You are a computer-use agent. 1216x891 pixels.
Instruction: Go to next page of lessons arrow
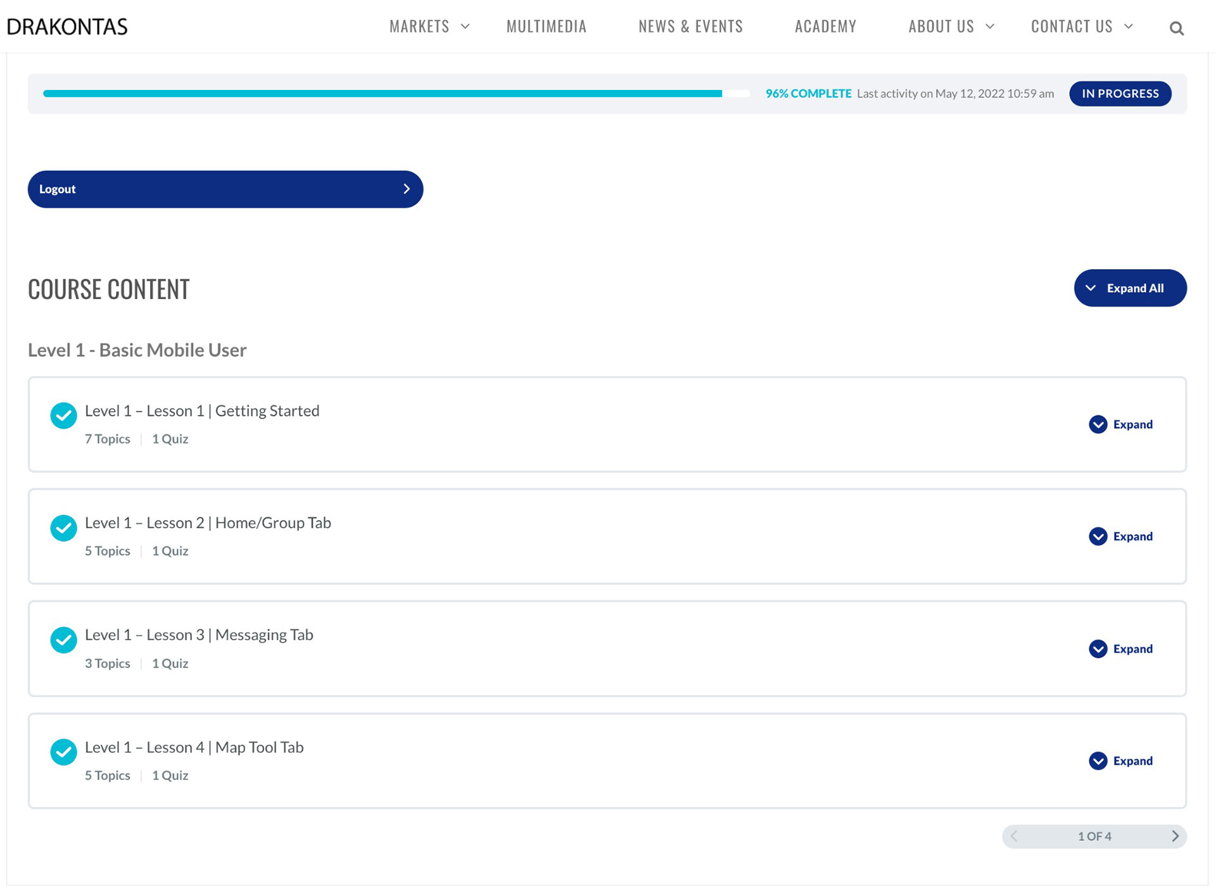coord(1175,836)
